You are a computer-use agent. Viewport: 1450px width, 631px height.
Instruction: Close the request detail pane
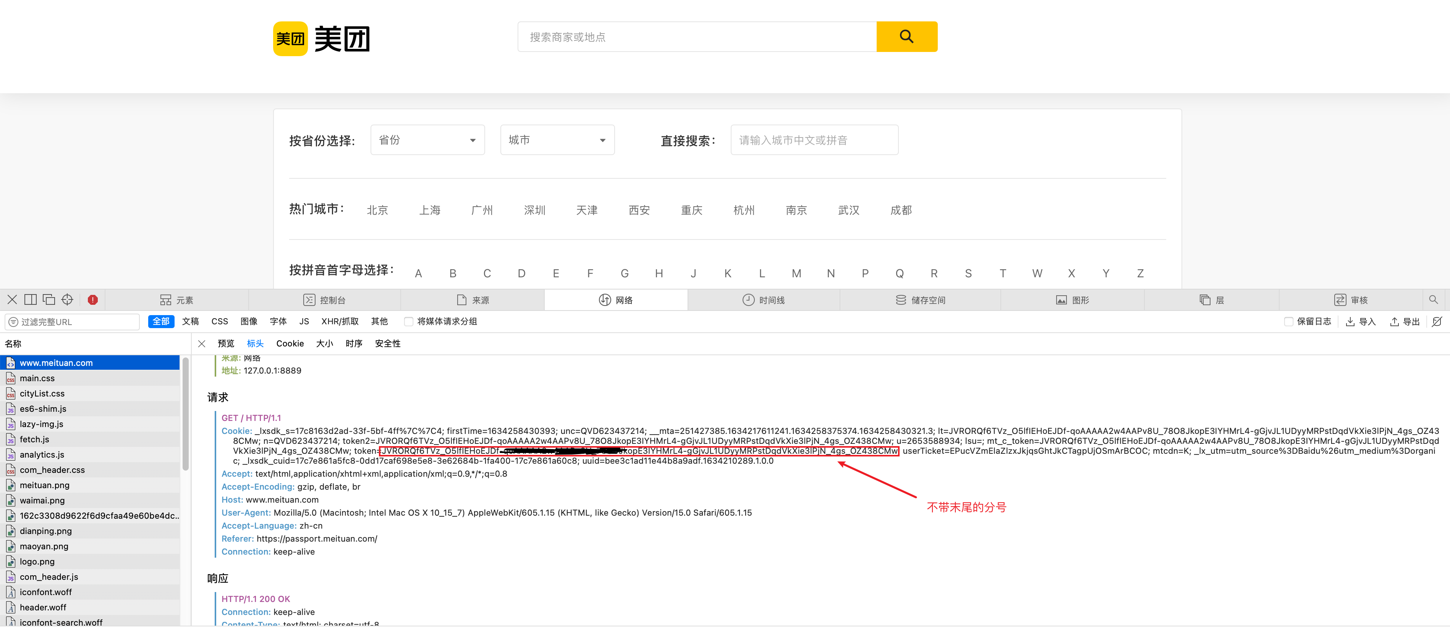[202, 343]
